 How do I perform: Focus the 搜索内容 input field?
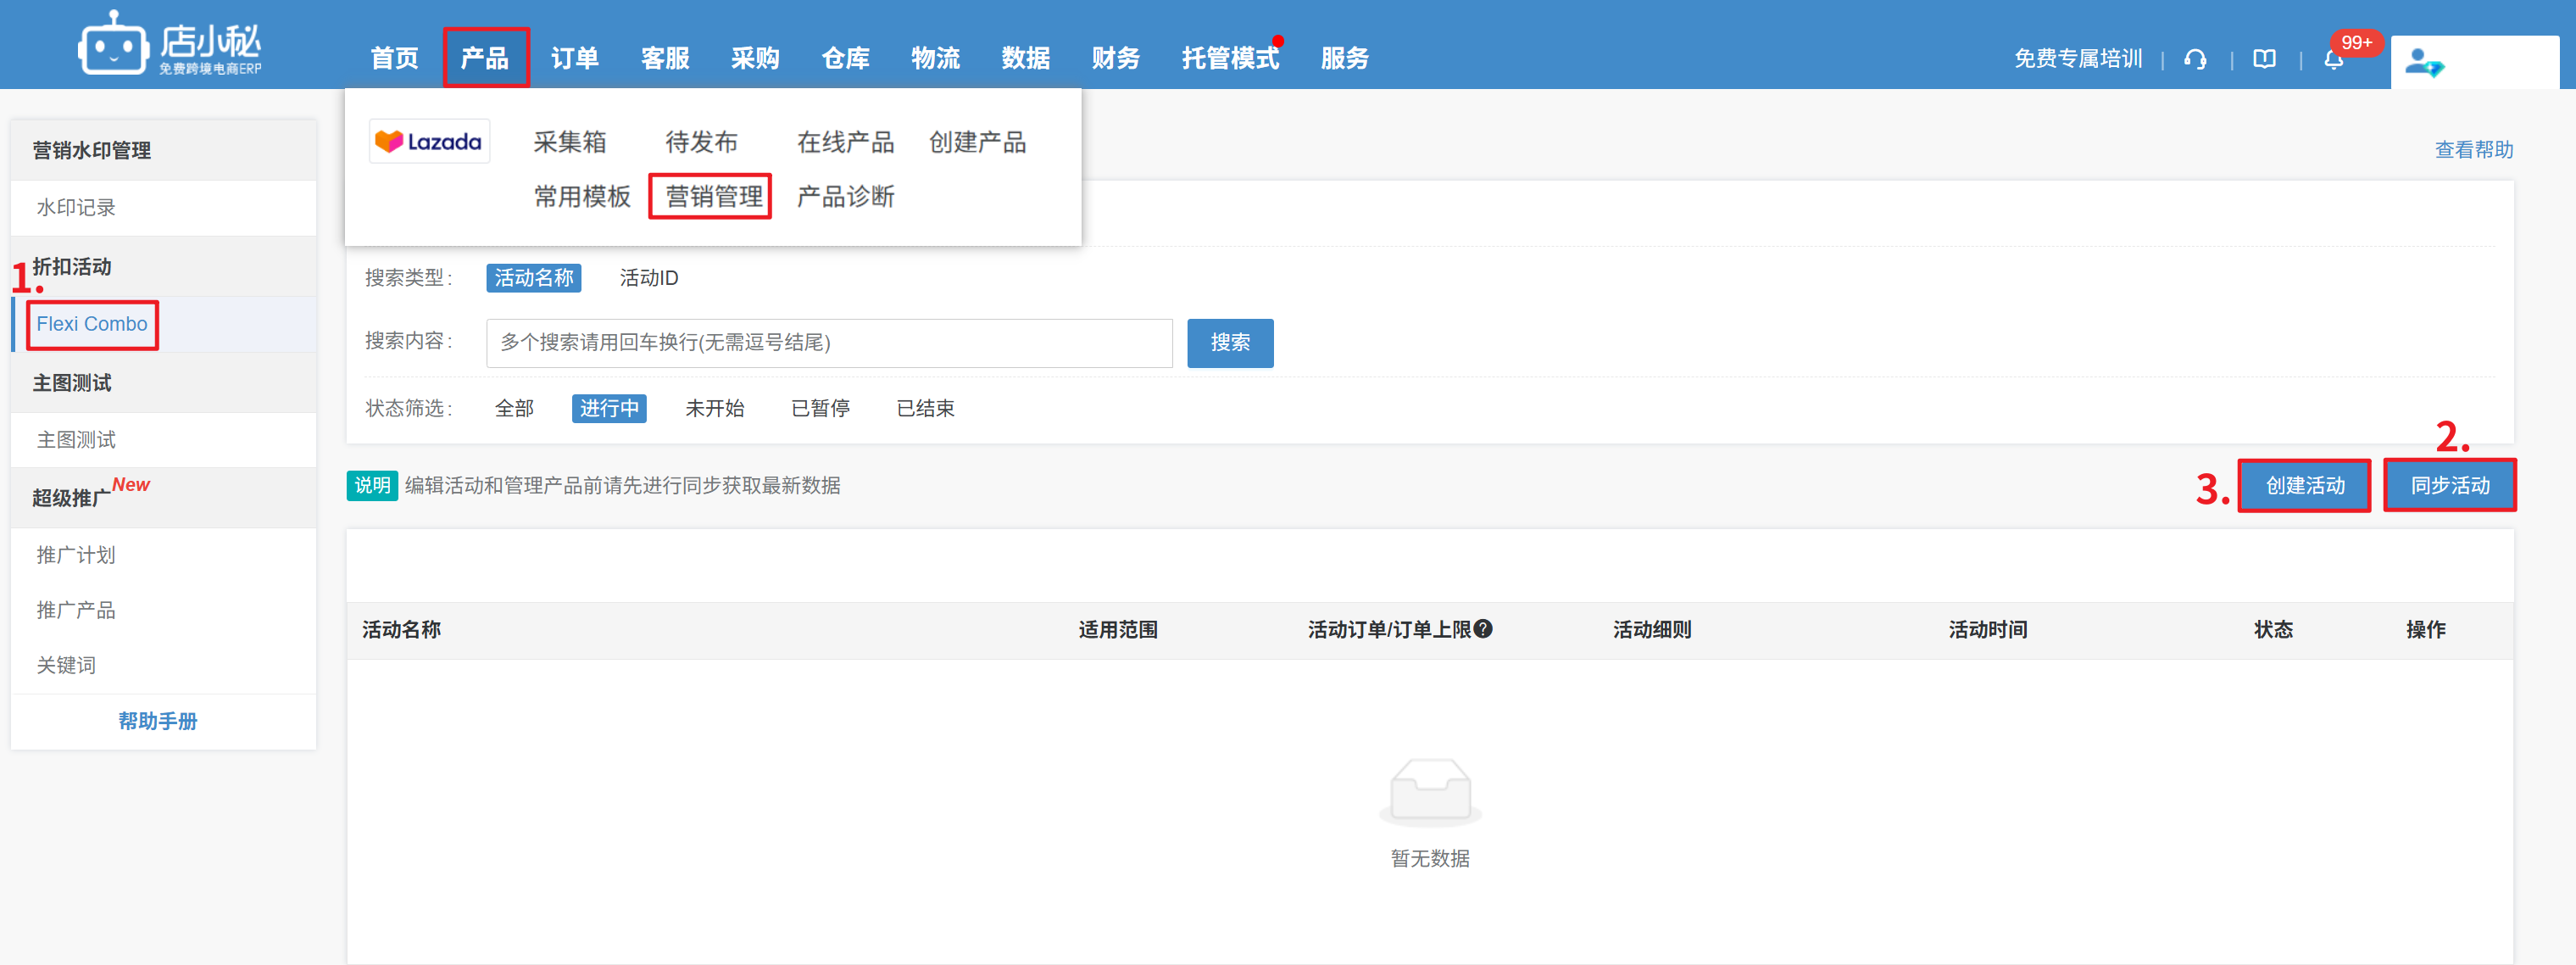pyautogui.click(x=828, y=343)
